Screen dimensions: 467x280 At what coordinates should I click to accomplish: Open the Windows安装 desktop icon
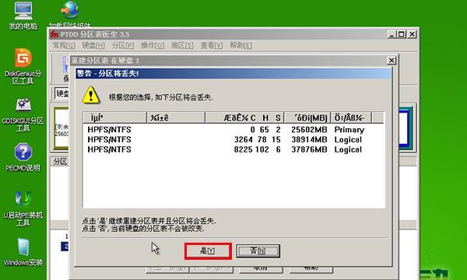point(23,251)
